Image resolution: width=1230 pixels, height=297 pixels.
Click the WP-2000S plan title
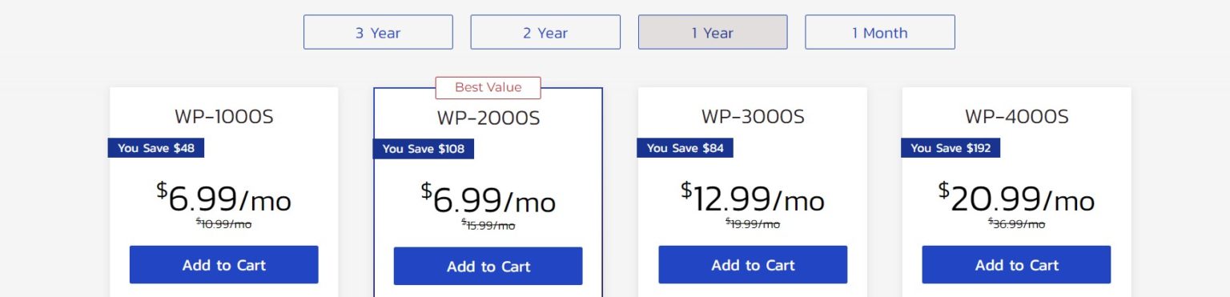(x=488, y=118)
